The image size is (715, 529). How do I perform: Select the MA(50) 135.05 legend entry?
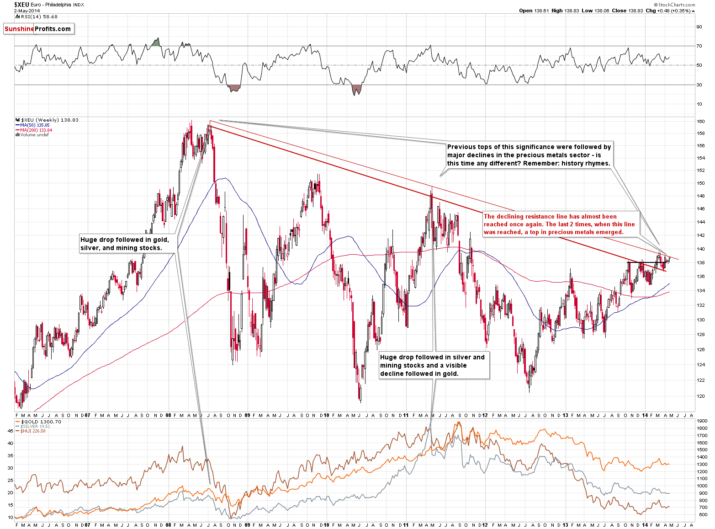(33, 125)
